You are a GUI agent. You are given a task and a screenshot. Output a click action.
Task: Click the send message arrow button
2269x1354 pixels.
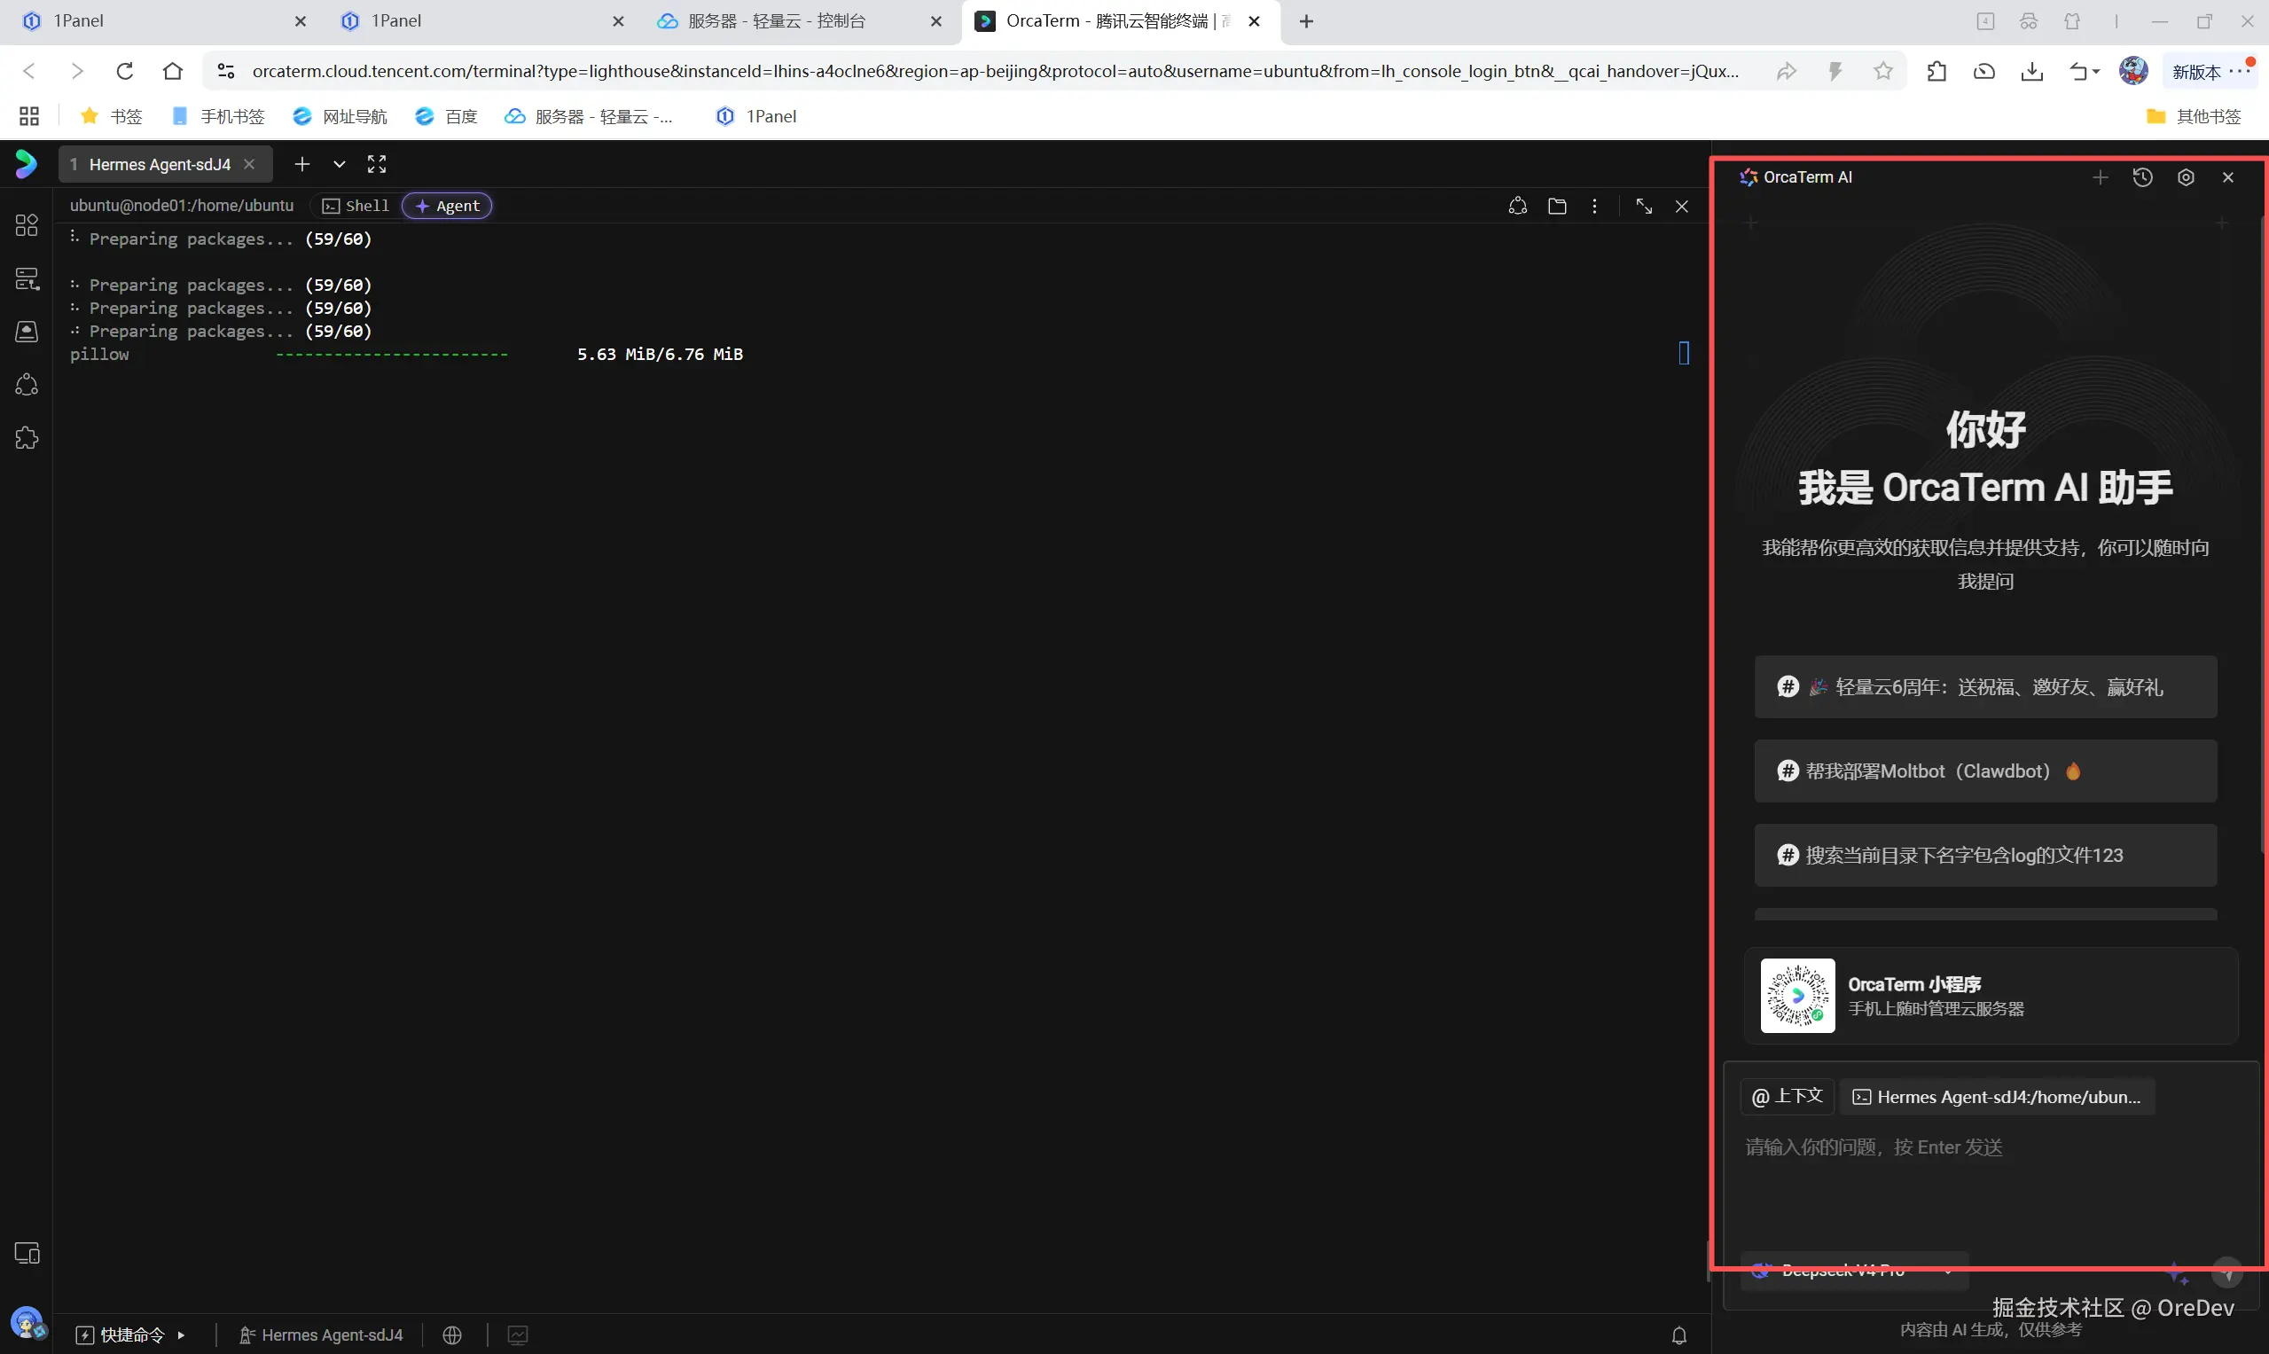[2227, 1271]
